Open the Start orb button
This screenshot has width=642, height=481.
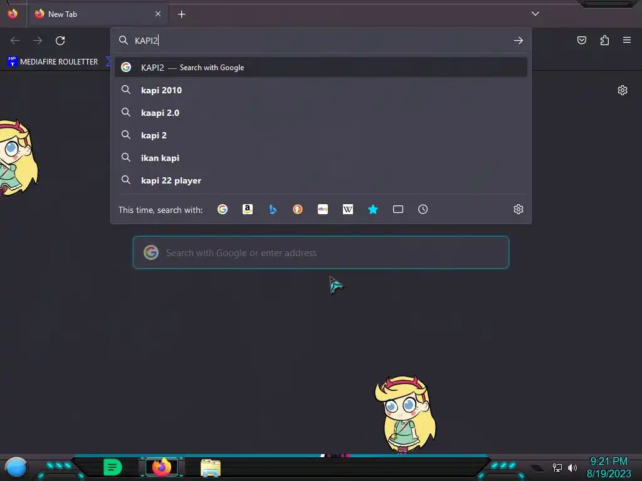click(x=16, y=467)
